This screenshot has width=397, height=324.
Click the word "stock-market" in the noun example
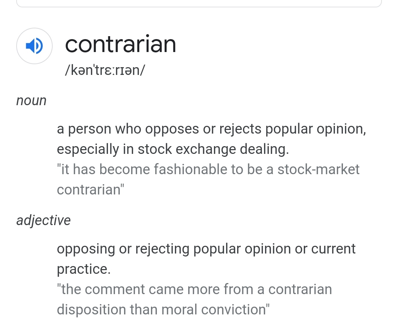319,169
